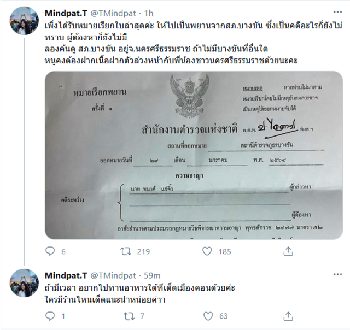
Task: Open the more options menu on second tweet
Action: click(x=337, y=274)
